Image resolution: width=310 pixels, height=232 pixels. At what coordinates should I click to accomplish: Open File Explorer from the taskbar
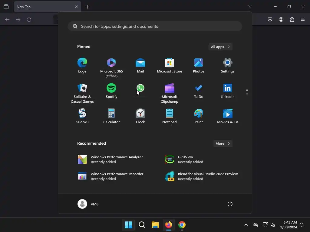155,225
